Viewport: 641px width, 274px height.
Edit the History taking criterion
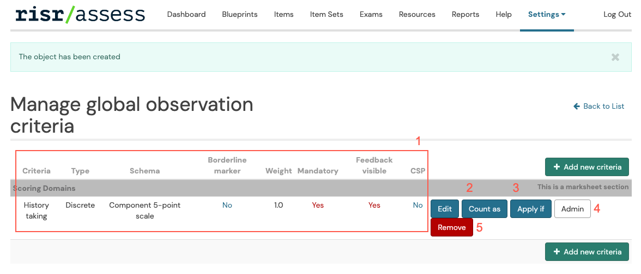coord(445,209)
